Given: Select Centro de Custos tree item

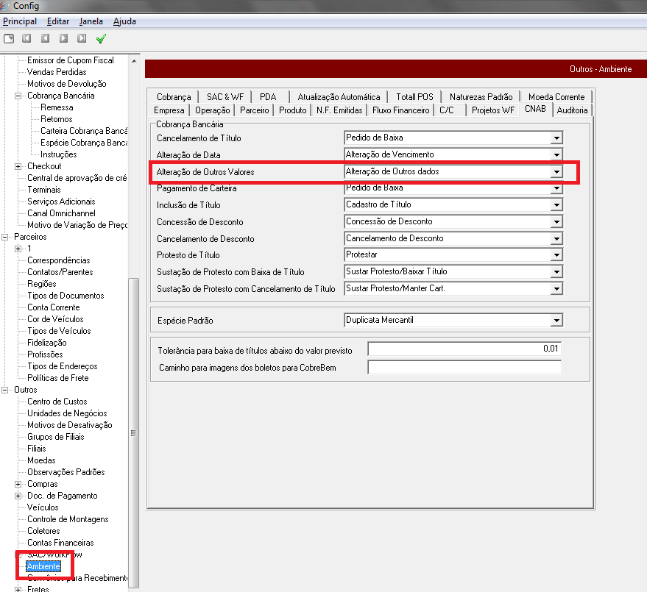Looking at the screenshot, I should click(57, 402).
